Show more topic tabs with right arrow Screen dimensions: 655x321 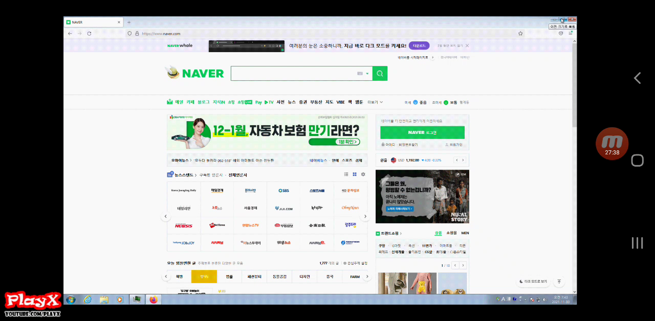pyautogui.click(x=366, y=277)
